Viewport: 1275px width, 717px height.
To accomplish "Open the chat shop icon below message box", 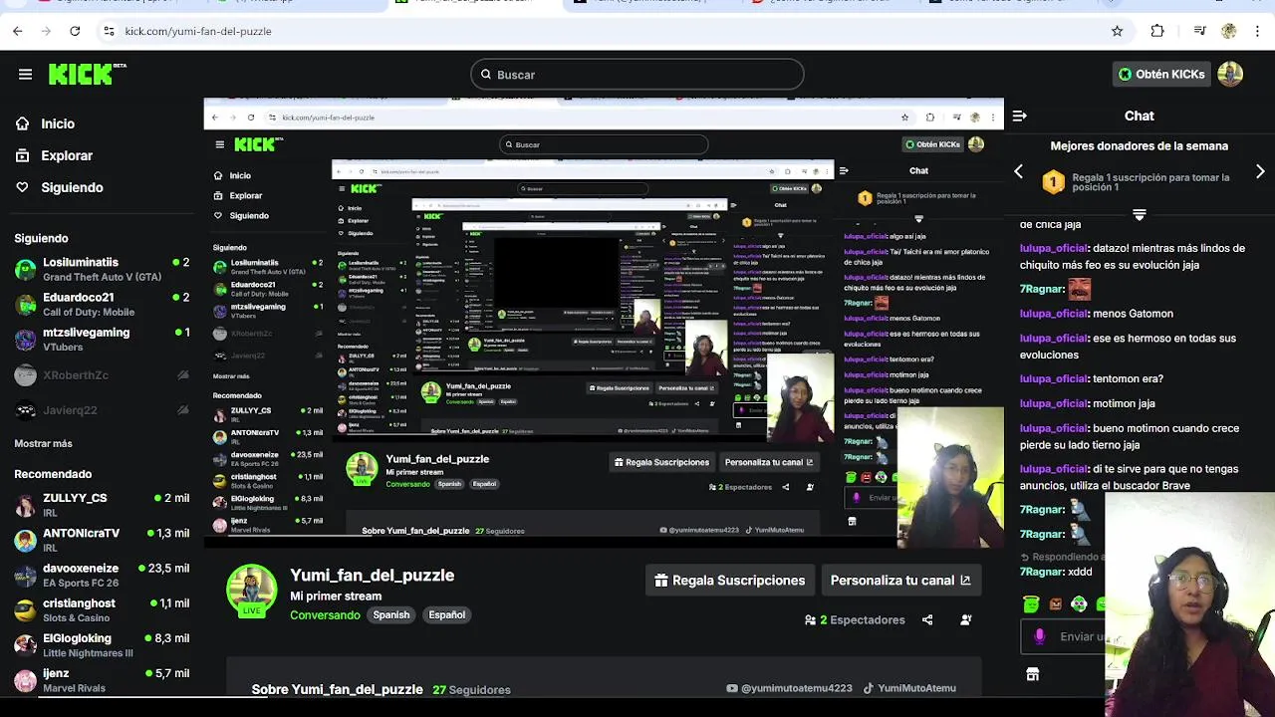I will [1033, 674].
